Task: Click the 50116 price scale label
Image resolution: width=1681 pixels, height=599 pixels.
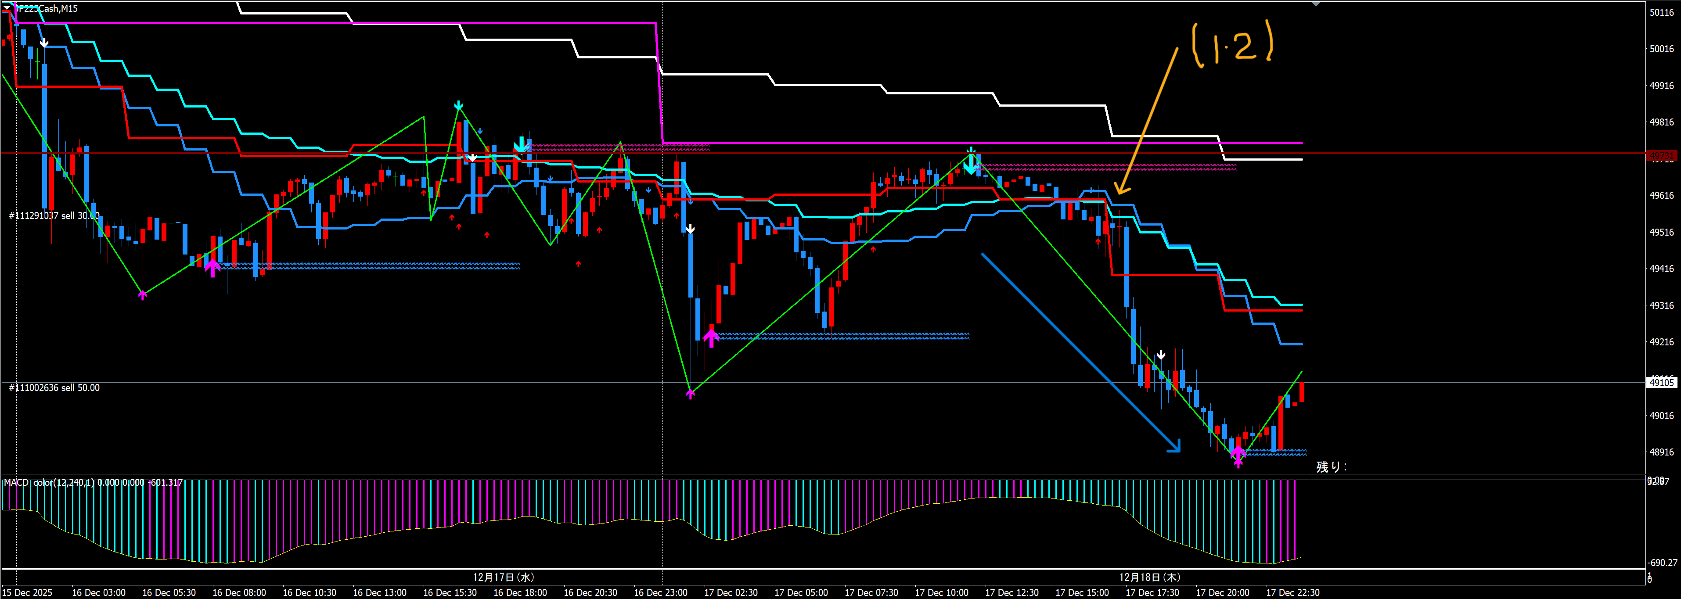Action: 1661,12
